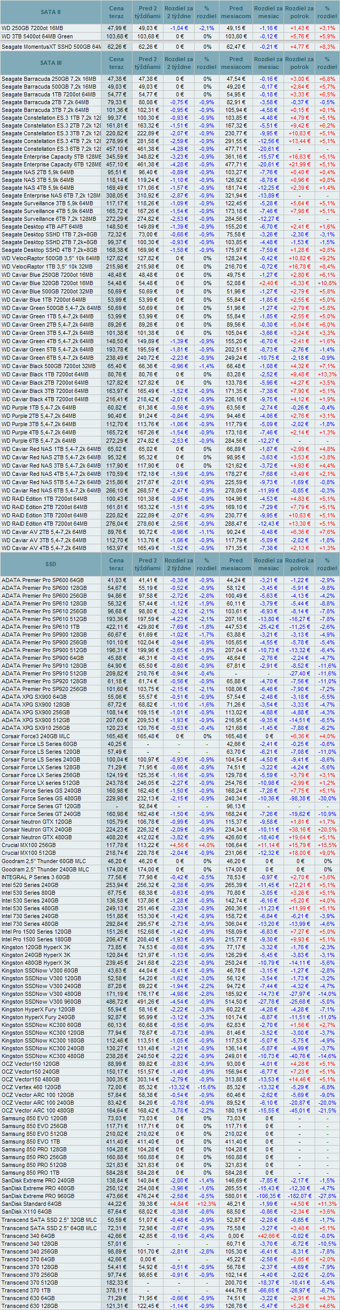Select 'Cena teraz' header in SATA II table
Image resolution: width=340 pixels, height=1310 pixels.
point(116,12)
